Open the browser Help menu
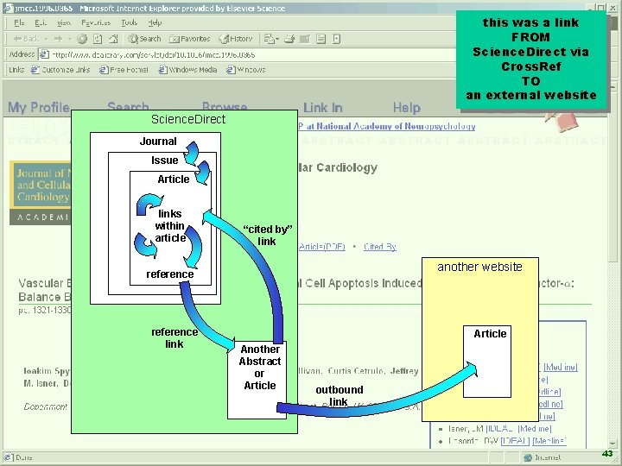 155,22
